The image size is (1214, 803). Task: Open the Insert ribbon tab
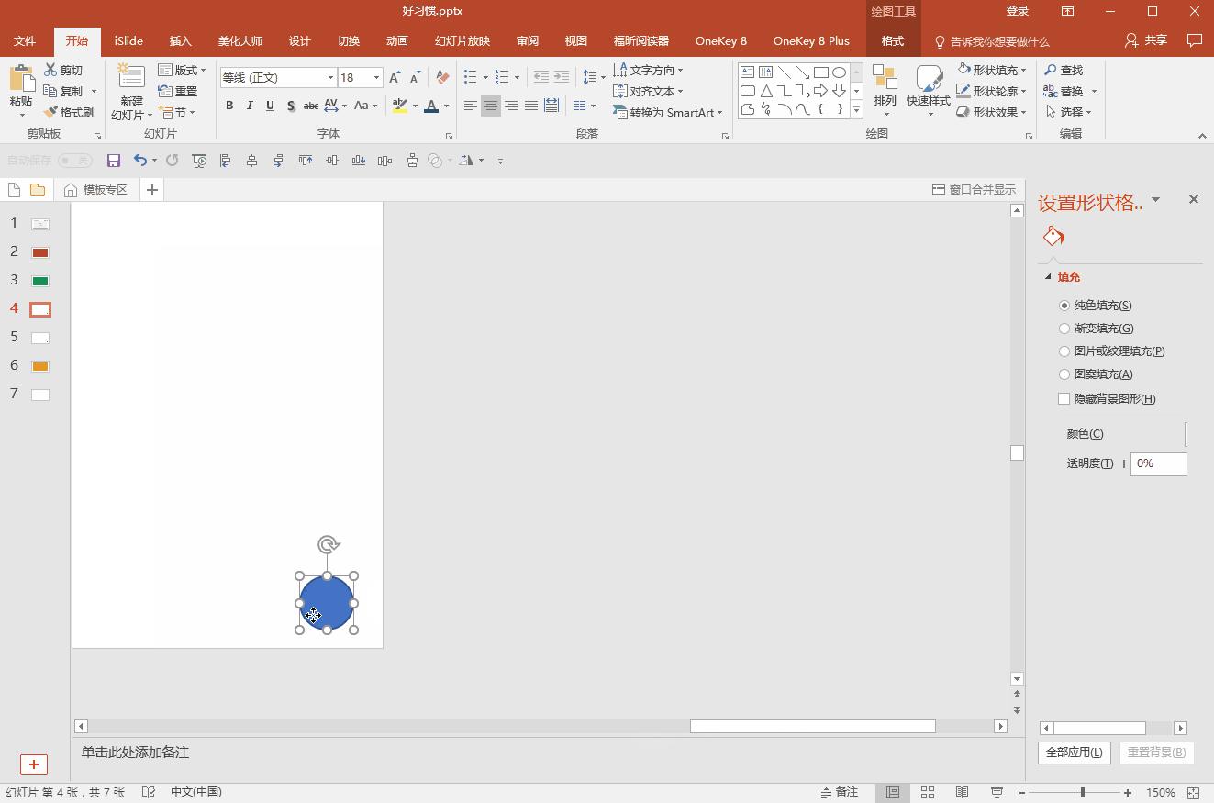180,41
